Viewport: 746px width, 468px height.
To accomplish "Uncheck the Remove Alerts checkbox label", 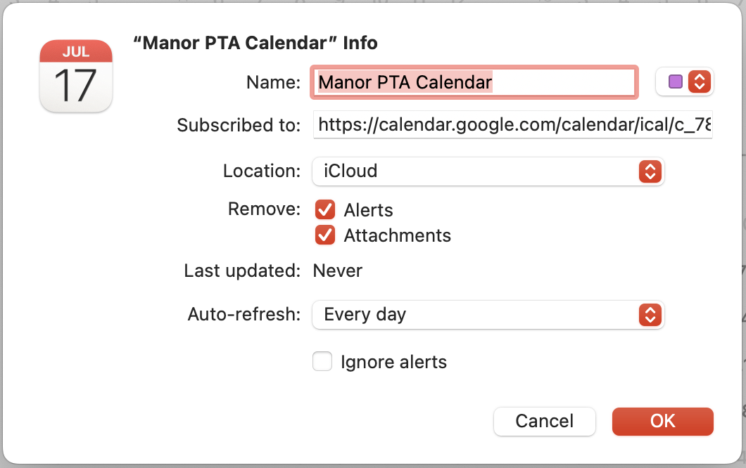I will (368, 210).
